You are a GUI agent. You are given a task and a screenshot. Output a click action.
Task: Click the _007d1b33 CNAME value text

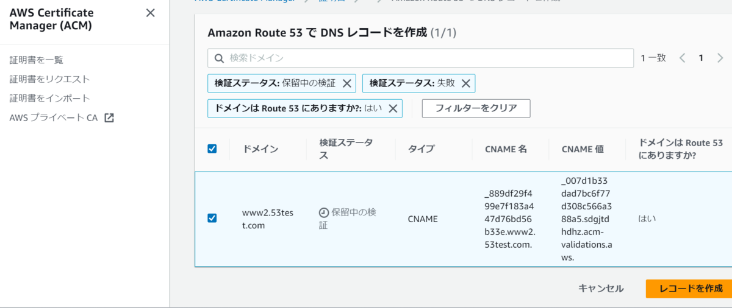coord(586,219)
